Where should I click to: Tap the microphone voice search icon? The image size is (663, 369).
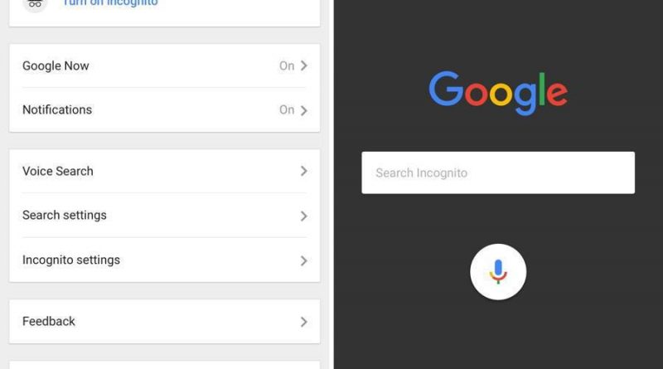498,271
